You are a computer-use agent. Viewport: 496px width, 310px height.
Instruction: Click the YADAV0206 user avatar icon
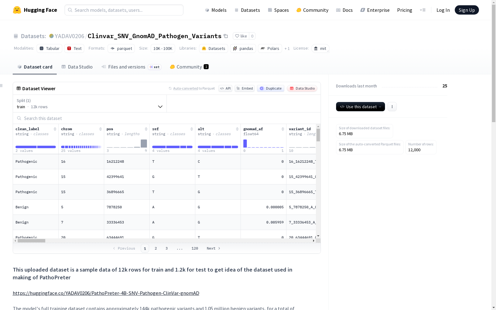[x=51, y=36]
